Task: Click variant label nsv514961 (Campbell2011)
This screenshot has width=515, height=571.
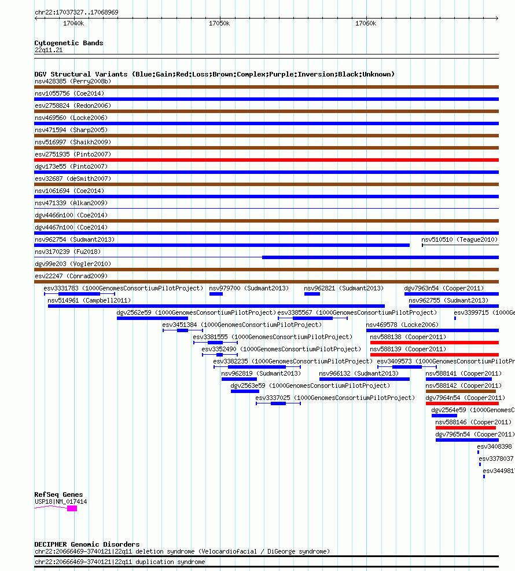Action: [89, 300]
